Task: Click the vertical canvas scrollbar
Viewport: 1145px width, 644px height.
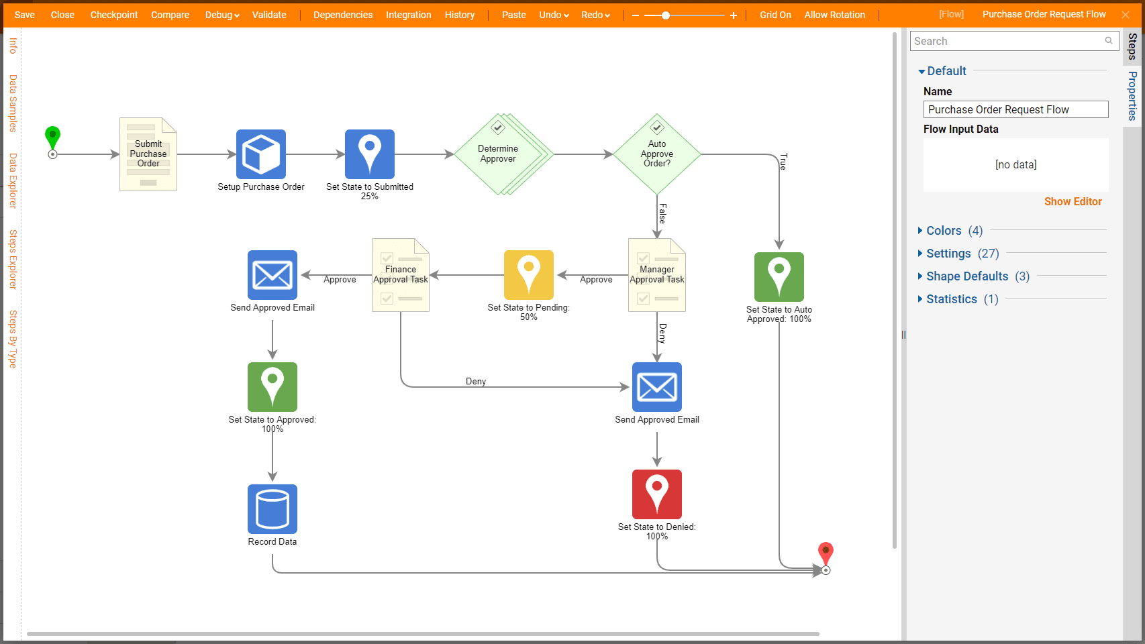Action: (895, 290)
